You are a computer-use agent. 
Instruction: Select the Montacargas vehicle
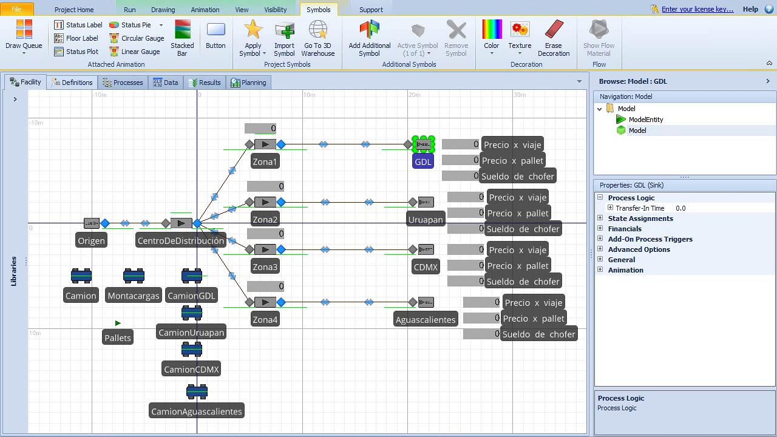point(134,276)
